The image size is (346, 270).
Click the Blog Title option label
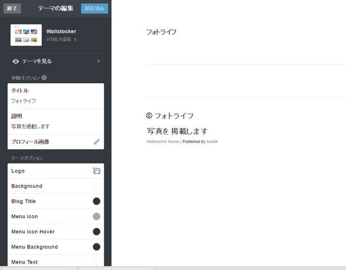click(23, 201)
